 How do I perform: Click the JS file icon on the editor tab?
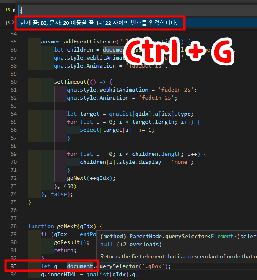(x=8, y=10)
